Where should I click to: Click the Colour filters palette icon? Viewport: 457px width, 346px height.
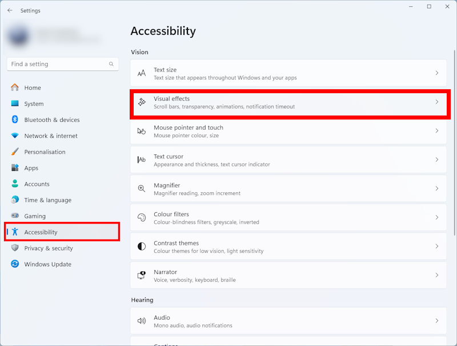click(142, 218)
